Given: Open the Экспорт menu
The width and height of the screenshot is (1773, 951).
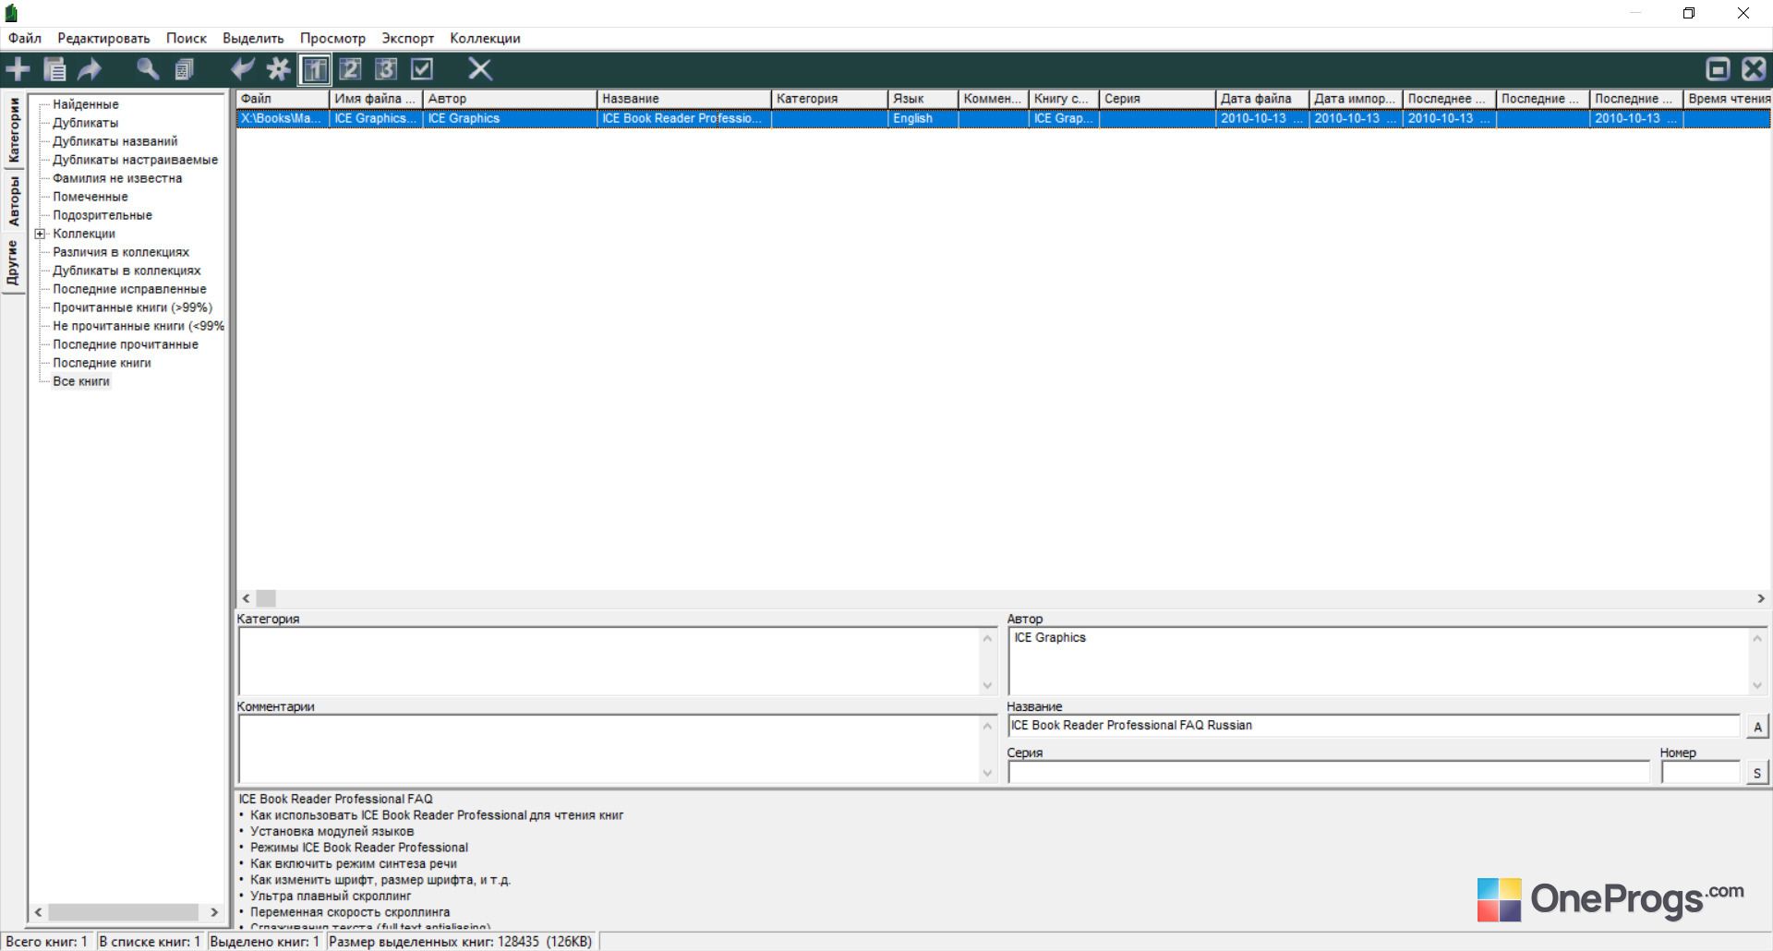Looking at the screenshot, I should click(x=408, y=38).
